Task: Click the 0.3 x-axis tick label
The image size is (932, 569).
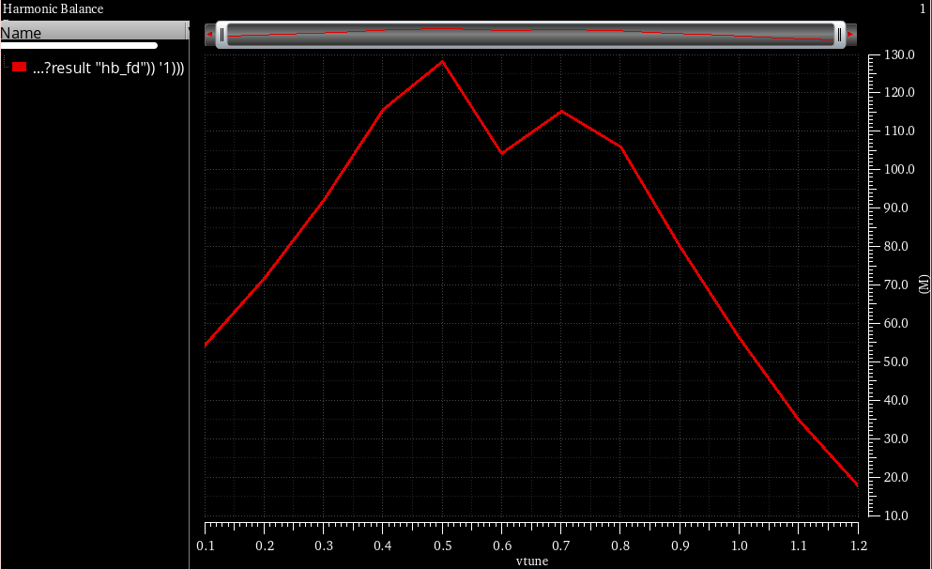Action: [x=324, y=546]
